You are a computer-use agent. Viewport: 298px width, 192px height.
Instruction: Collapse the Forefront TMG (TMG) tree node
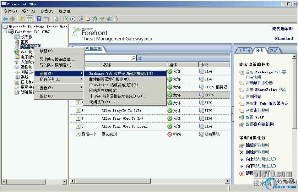(x=5, y=32)
